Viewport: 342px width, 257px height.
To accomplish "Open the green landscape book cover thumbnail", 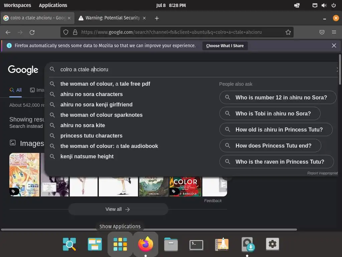I will tap(154, 186).
